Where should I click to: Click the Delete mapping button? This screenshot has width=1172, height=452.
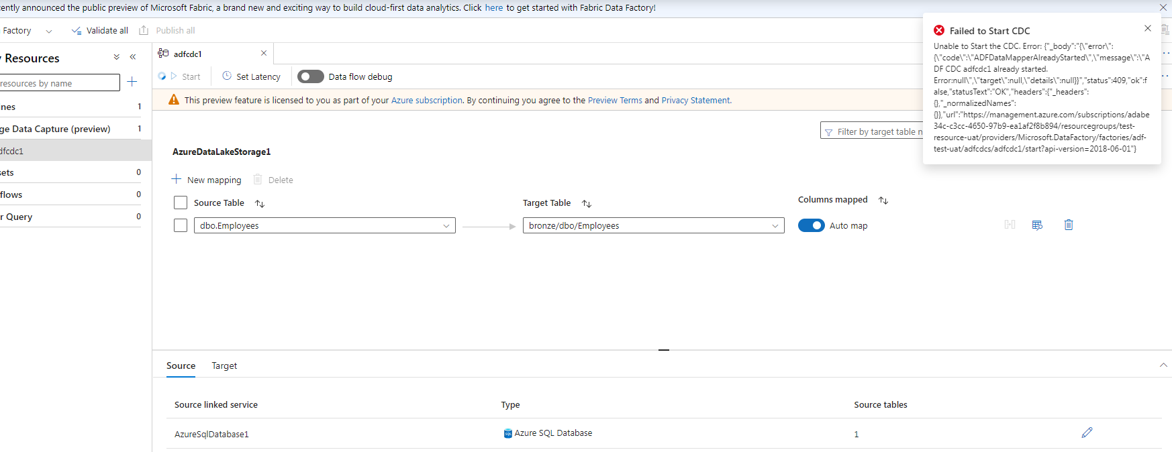(273, 180)
